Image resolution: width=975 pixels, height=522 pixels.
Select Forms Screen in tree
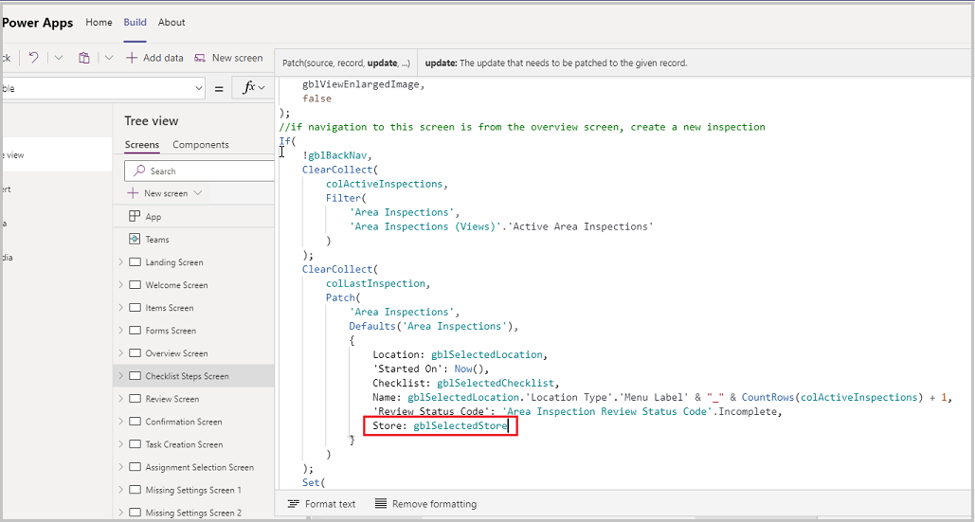click(171, 331)
